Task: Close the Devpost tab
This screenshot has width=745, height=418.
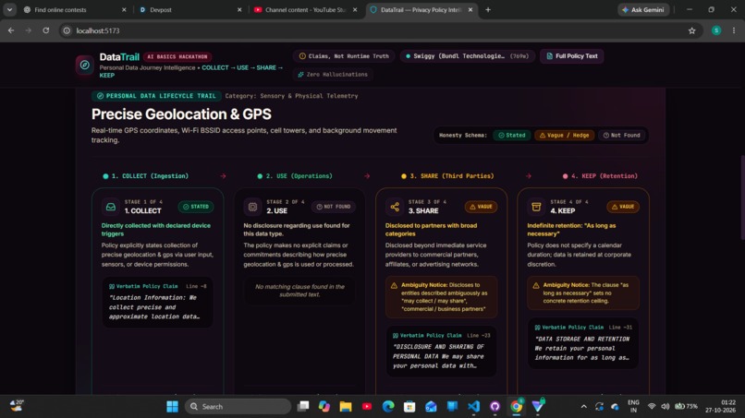Action: (239, 9)
